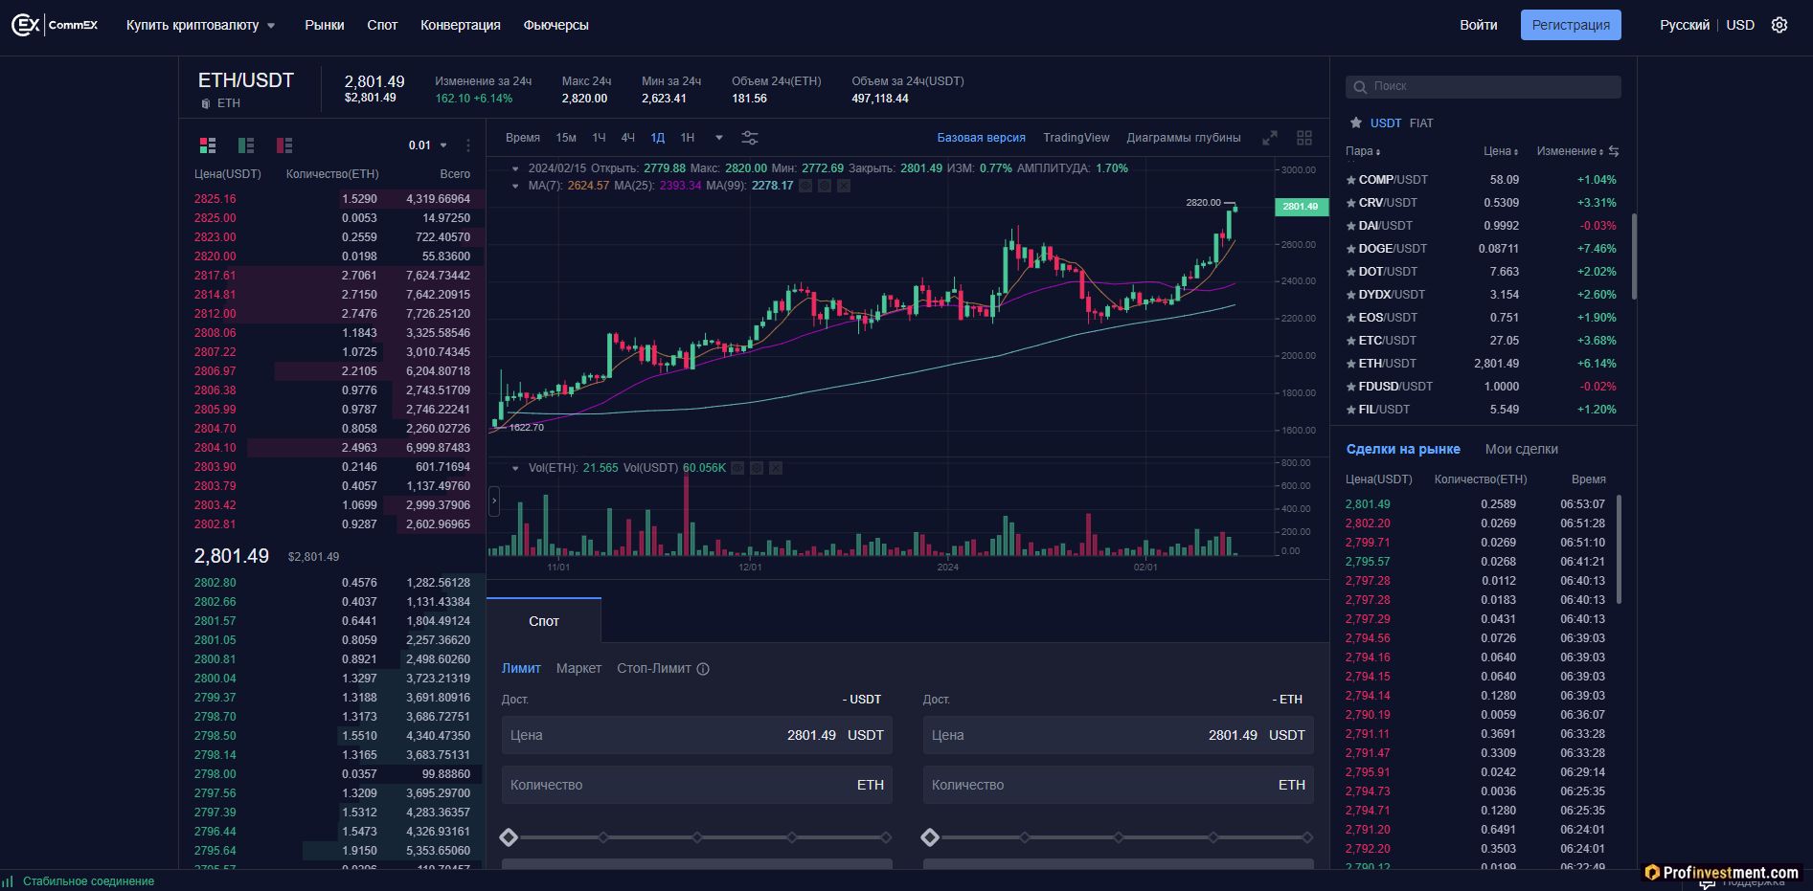Click the Стоп-Лимит info icon

pyautogui.click(x=703, y=669)
